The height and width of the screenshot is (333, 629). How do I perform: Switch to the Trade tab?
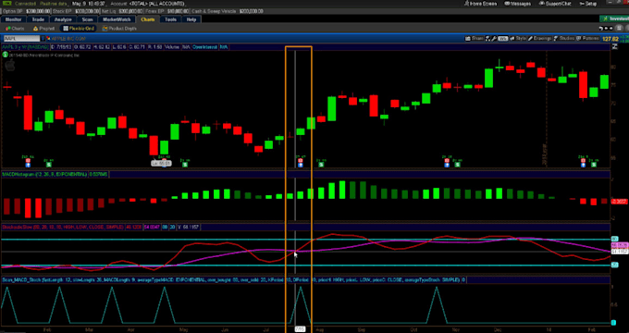(x=38, y=19)
